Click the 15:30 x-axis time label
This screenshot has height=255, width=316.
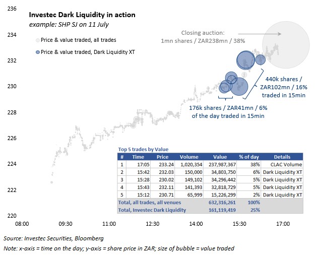pos(239,224)
